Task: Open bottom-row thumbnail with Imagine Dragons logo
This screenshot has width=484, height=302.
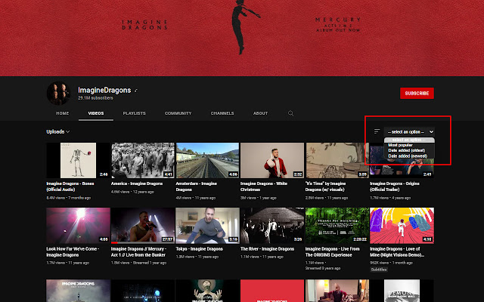Action: [x=78, y=291]
